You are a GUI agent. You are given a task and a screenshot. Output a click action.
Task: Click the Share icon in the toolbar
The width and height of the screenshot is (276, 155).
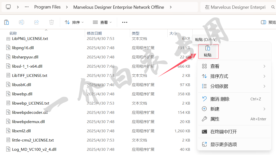pyautogui.click(x=37, y=22)
